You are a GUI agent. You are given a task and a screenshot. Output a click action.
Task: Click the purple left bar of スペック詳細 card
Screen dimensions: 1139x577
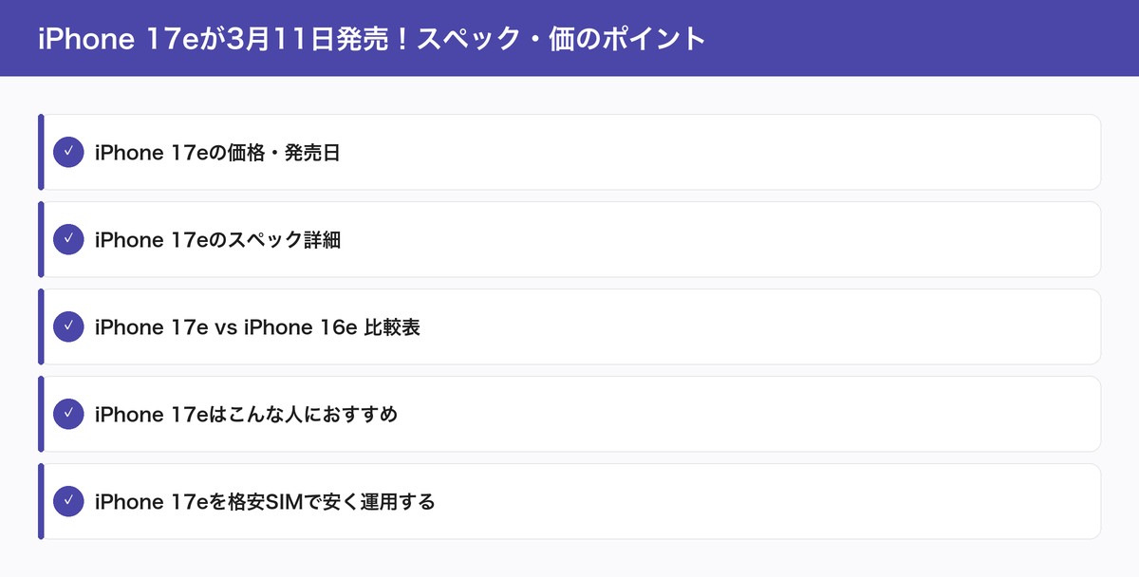[x=41, y=239]
